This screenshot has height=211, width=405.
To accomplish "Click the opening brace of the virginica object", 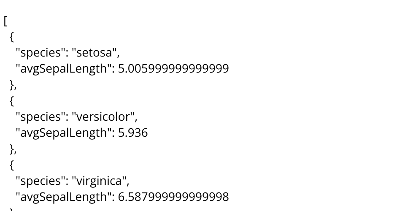I will [12, 165].
